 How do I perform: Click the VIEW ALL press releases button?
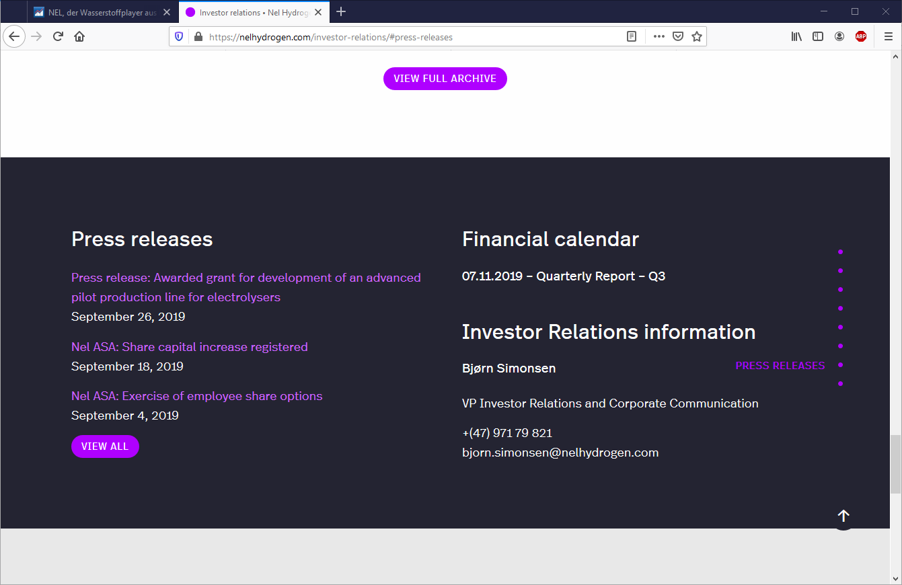point(105,446)
